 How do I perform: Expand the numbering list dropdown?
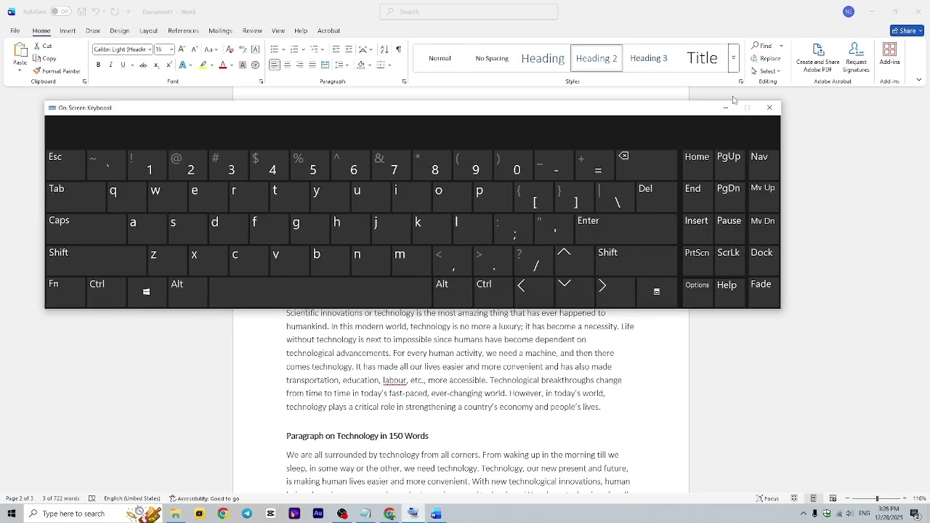tap(302, 49)
